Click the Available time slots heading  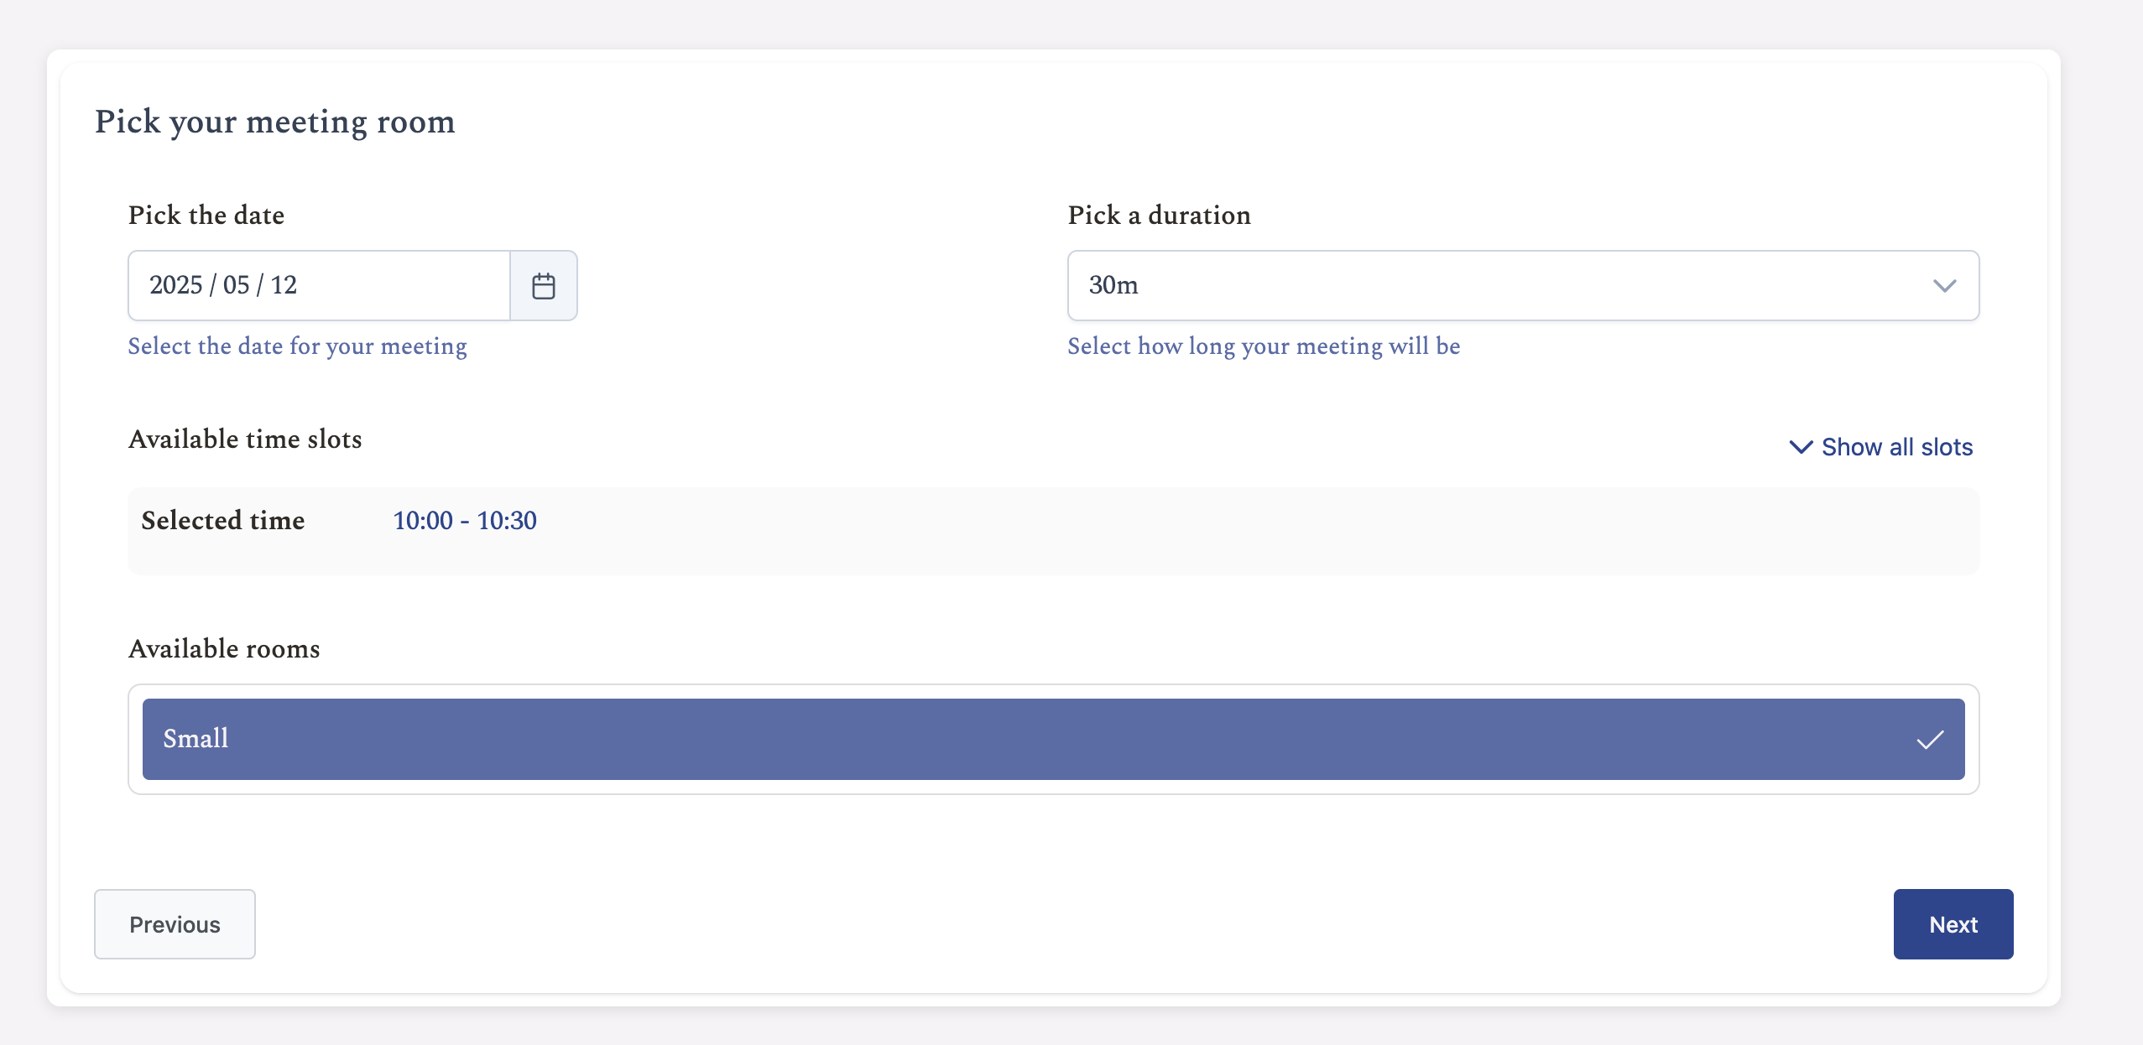tap(245, 439)
